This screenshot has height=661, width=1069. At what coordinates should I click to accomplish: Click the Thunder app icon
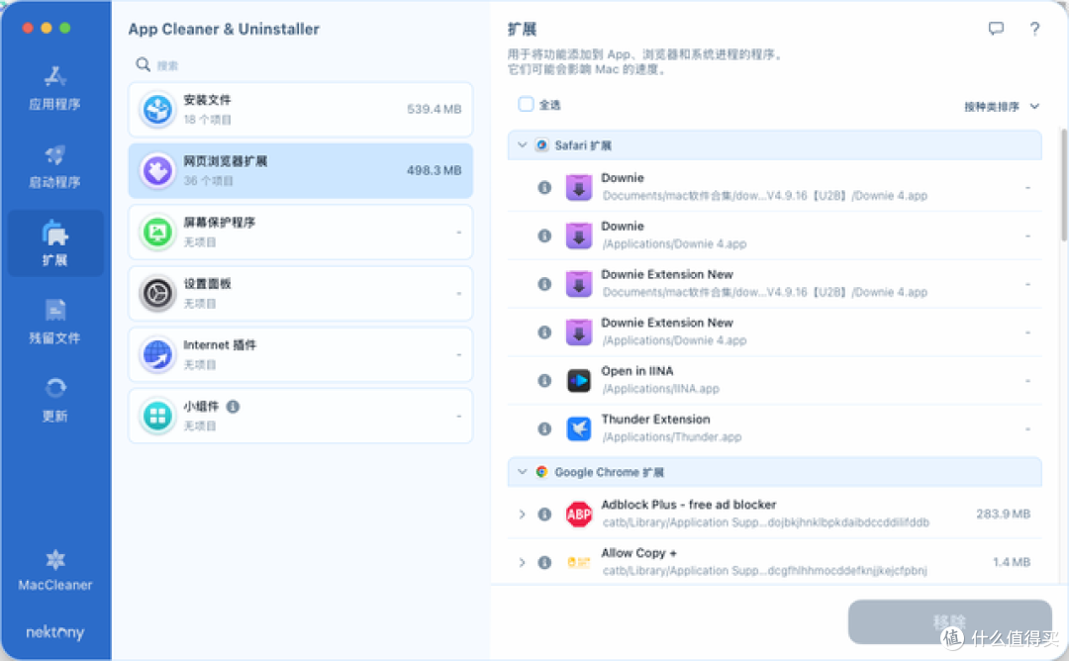[x=579, y=428]
